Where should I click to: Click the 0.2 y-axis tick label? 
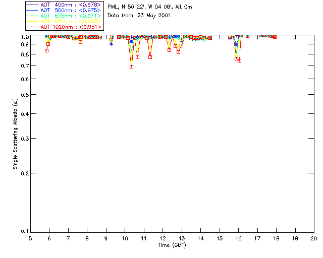pyautogui.click(x=25, y=173)
